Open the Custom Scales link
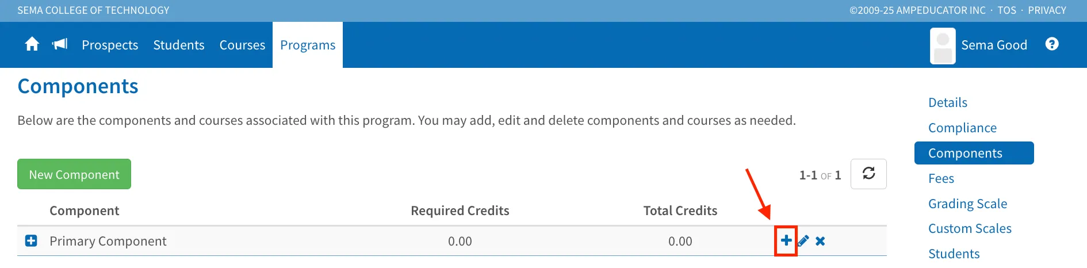1087x268 pixels. point(970,228)
